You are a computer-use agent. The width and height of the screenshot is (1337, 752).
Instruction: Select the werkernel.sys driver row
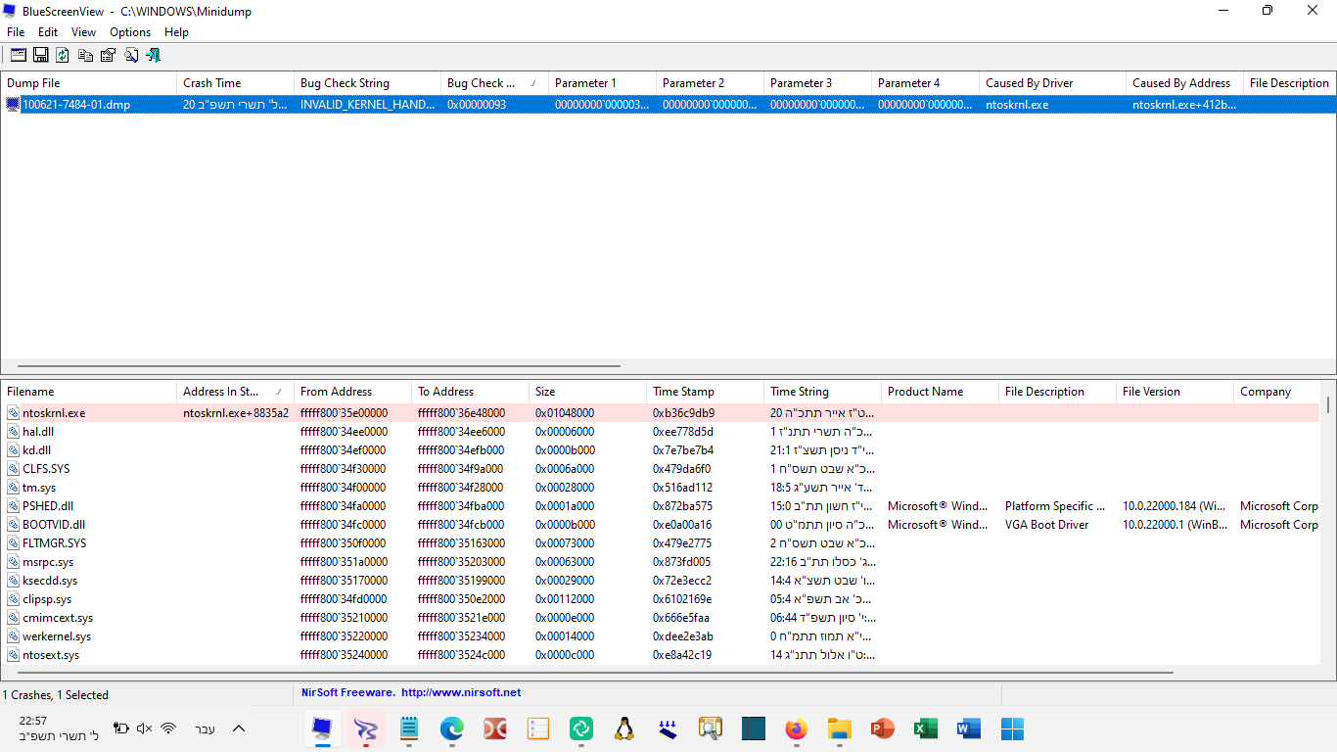(x=660, y=636)
